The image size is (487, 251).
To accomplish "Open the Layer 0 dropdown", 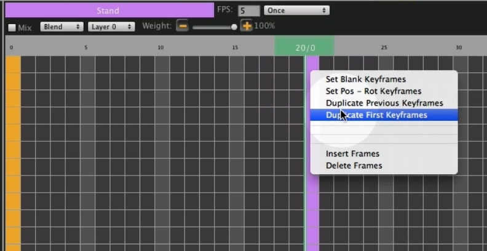I will 111,26.
